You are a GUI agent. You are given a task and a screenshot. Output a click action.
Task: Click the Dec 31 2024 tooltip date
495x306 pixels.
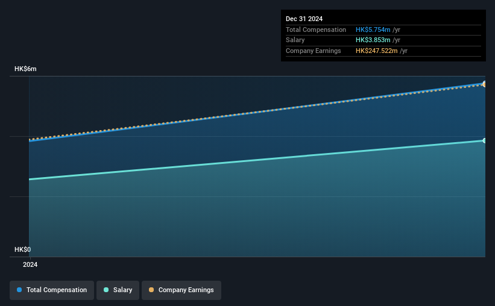(x=304, y=19)
